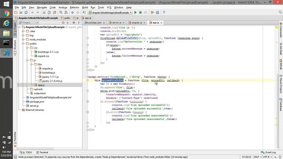Image resolution: width=283 pixels, height=159 pixels.
Task: Open the Terminal tool window button
Action: pyautogui.click(x=42, y=152)
